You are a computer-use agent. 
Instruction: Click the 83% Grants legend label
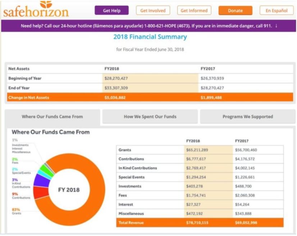click(16, 211)
